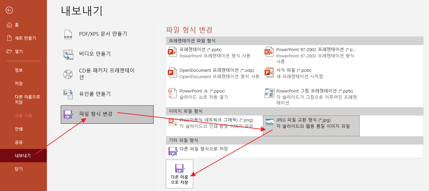Click the purple floppy icon of 파일 형식 변경
This screenshot has height=191, width=429.
[x=68, y=115]
